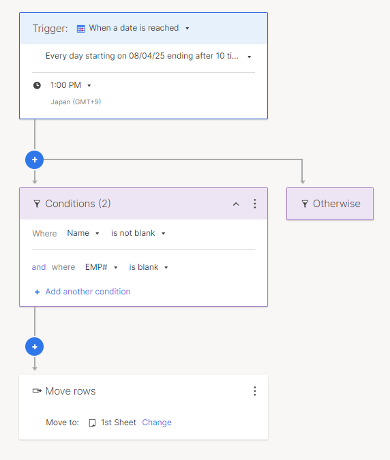The image size is (390, 460).
Task: Click the Move rows arrow icon
Action: [37, 390]
